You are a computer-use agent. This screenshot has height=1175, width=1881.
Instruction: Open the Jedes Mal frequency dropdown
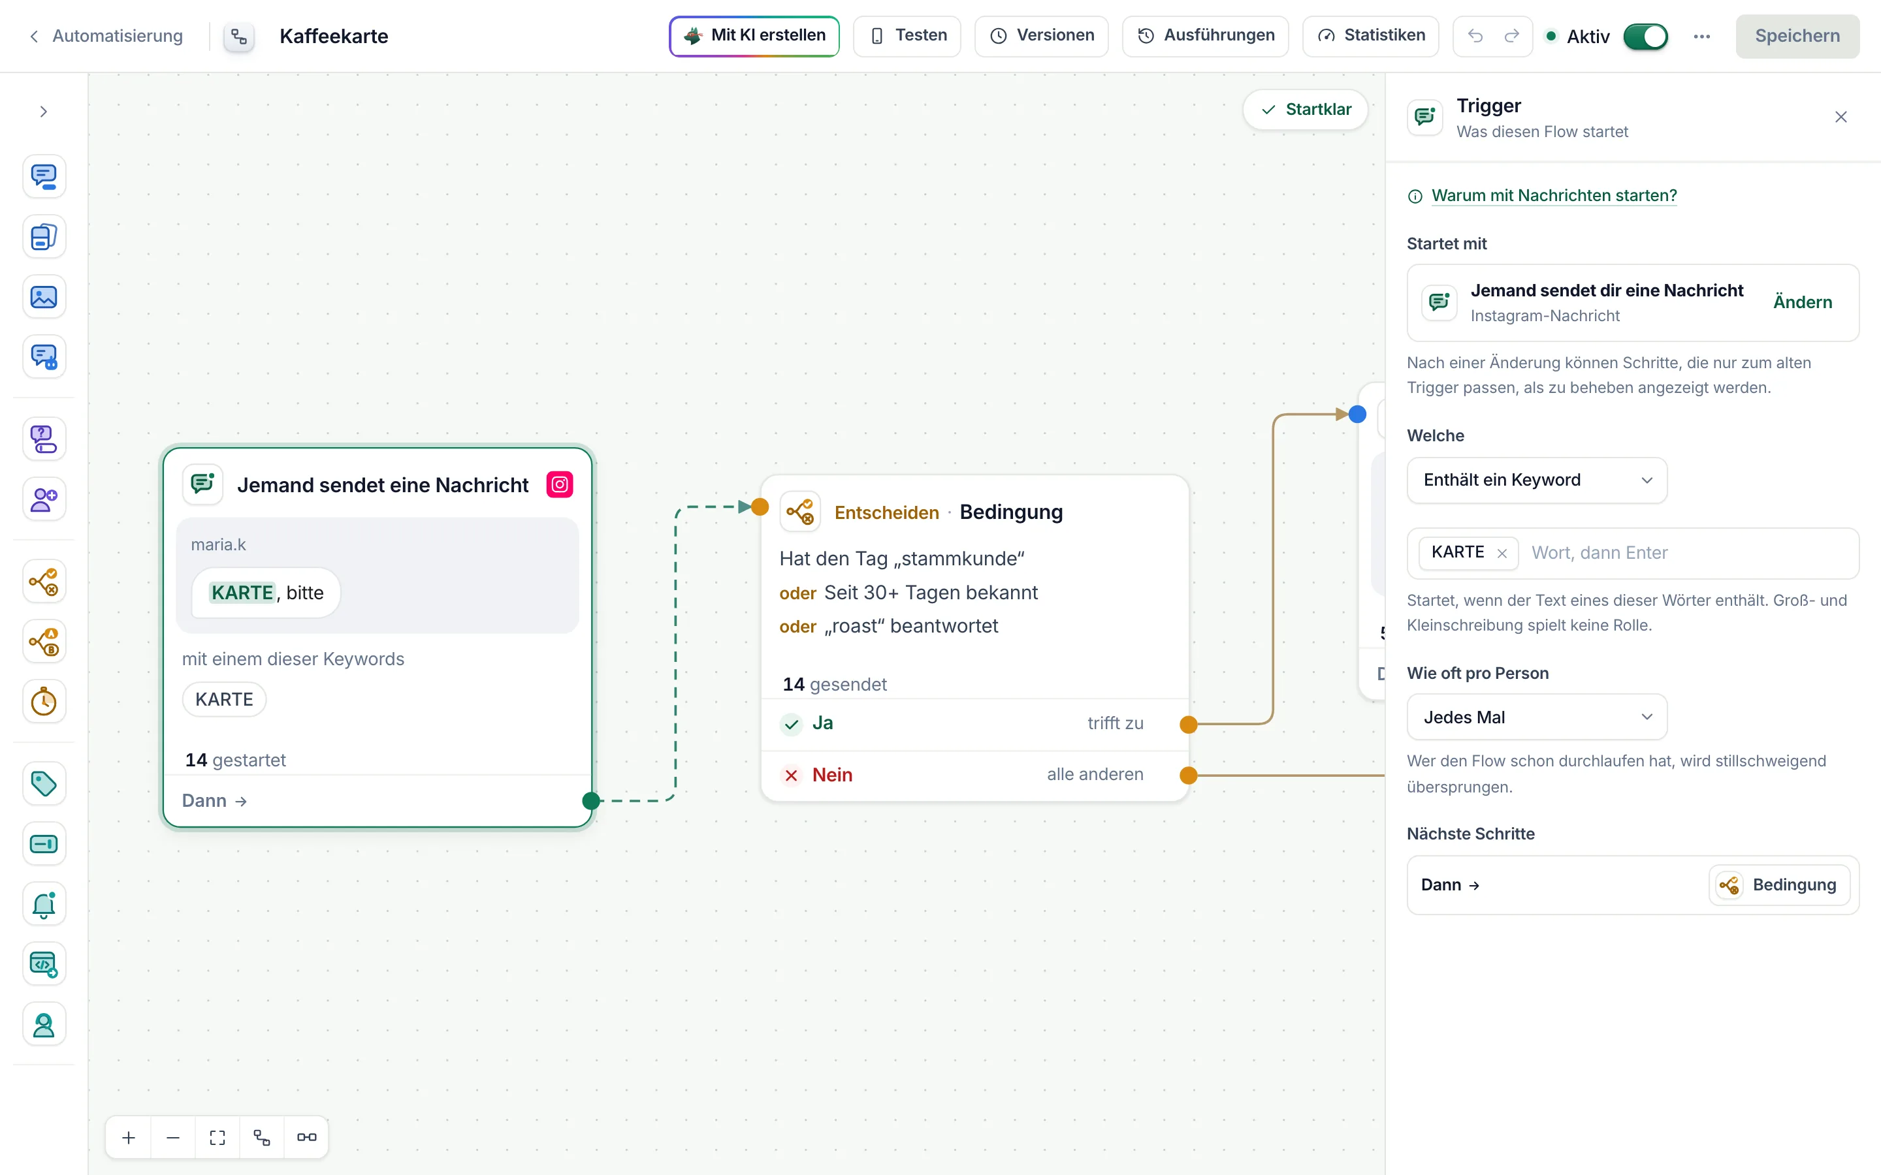pyautogui.click(x=1537, y=717)
